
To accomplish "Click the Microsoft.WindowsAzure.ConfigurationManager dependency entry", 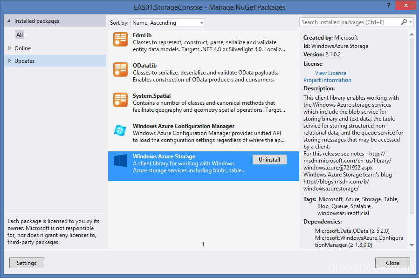I will [x=359, y=241].
